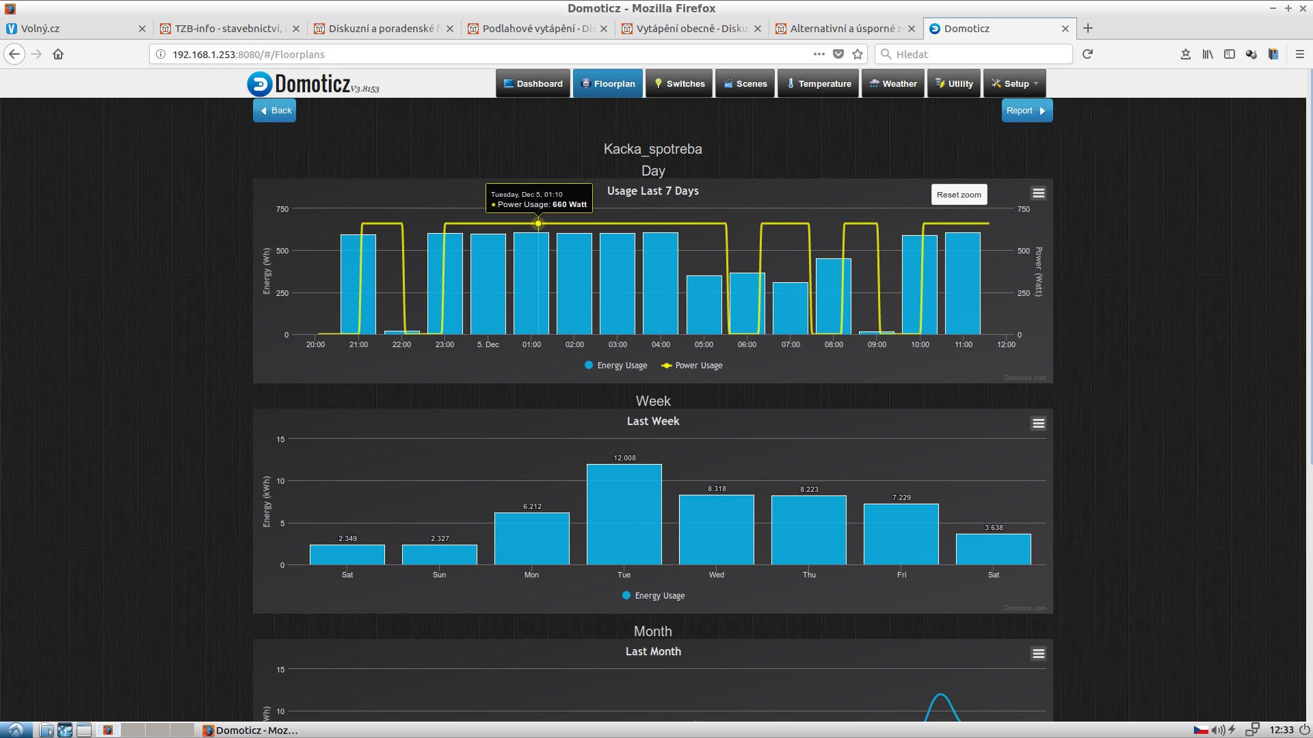Open page actions three-dot menu
Image resolution: width=1313 pixels, height=738 pixels.
pyautogui.click(x=819, y=54)
